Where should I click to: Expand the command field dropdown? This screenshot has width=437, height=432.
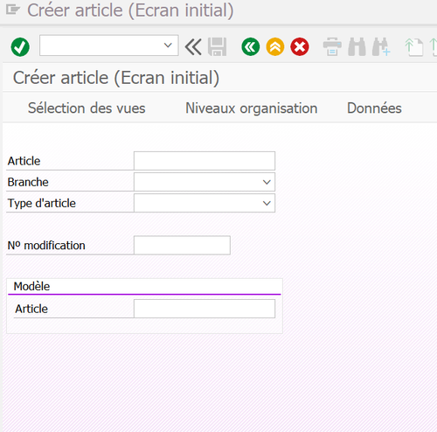(x=168, y=45)
